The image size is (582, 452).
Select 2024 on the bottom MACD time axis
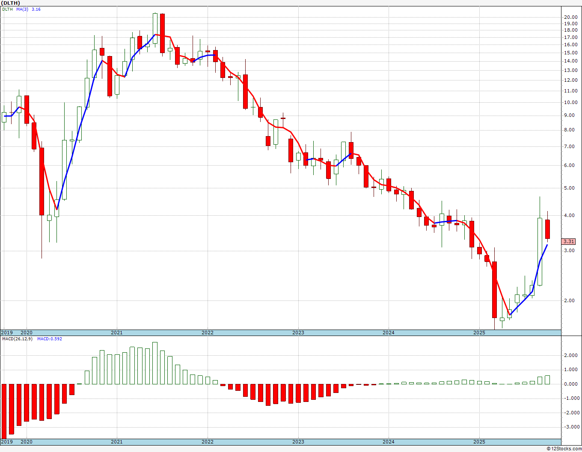tap(389, 442)
